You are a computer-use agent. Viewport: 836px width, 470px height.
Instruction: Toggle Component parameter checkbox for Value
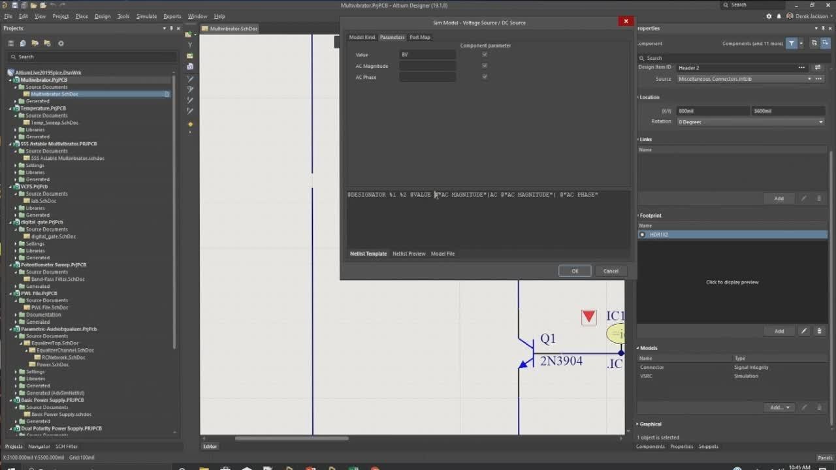tap(485, 55)
